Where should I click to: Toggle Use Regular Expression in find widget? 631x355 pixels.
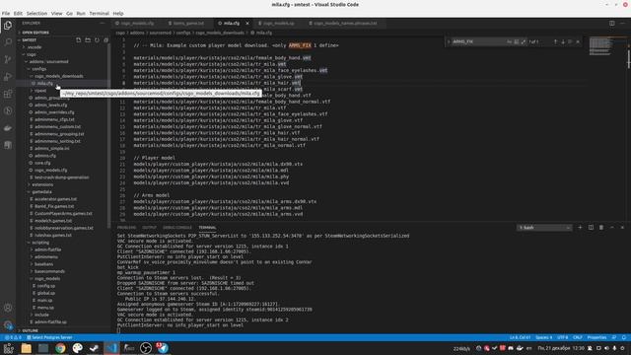coord(524,41)
